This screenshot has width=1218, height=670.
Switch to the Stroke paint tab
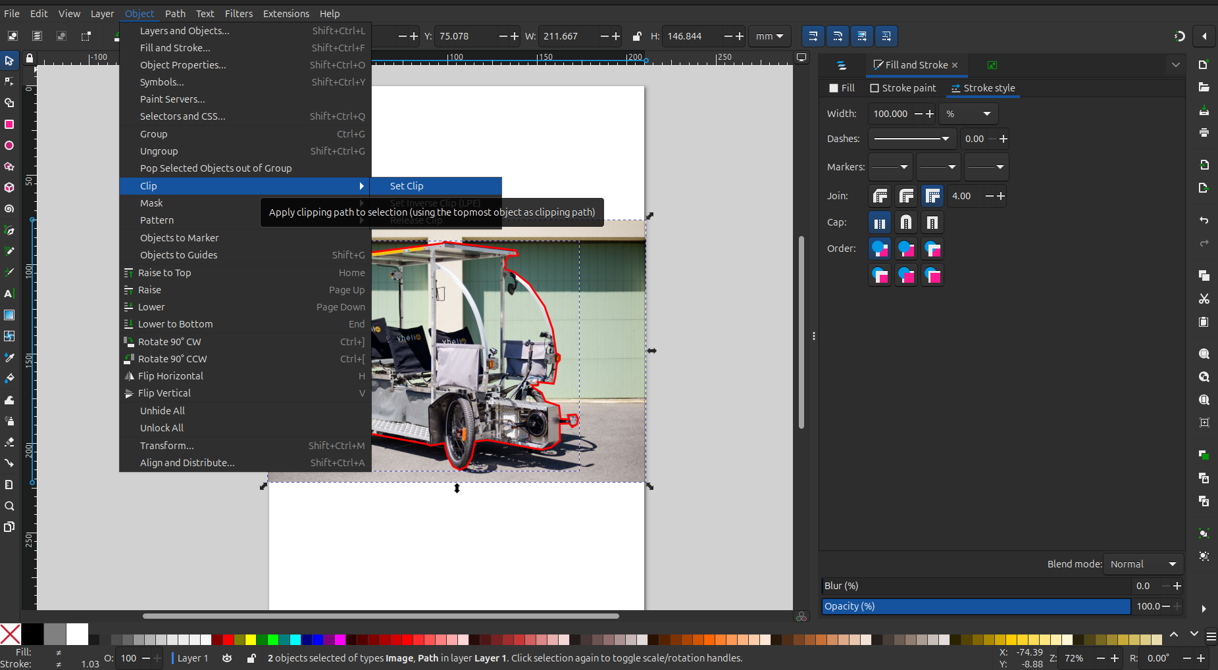pos(902,88)
